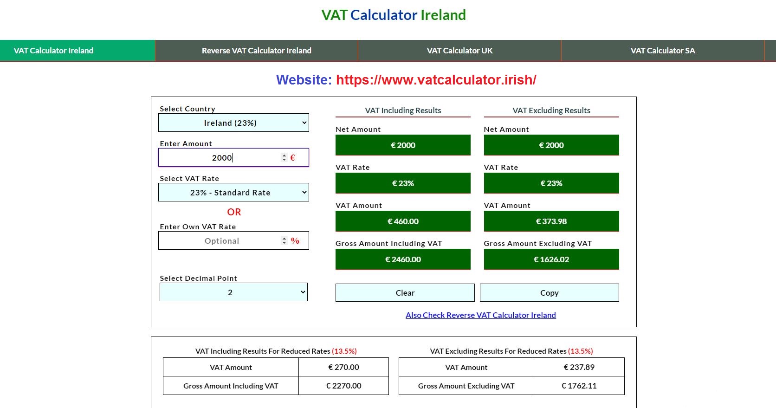Expand the Select Country dropdown
Image resolution: width=776 pixels, height=408 pixels.
coord(233,123)
